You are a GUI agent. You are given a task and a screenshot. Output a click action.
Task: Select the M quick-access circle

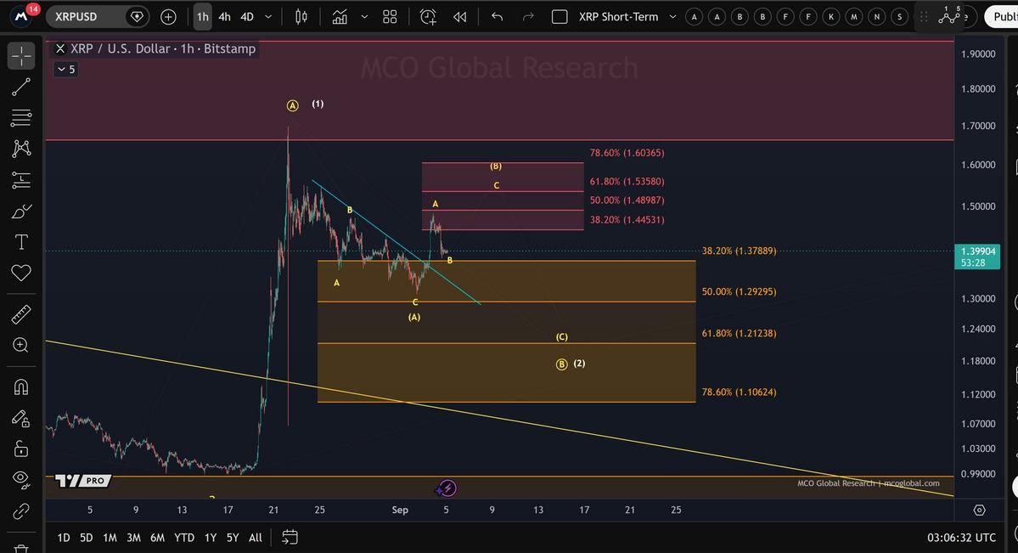point(854,17)
